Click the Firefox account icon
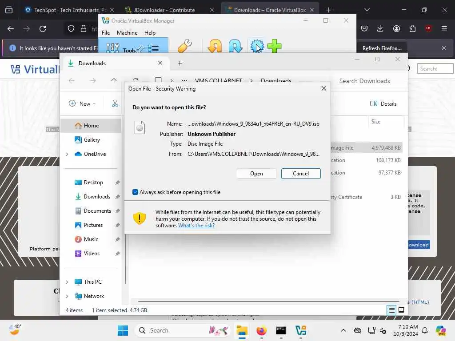 click(x=396, y=28)
